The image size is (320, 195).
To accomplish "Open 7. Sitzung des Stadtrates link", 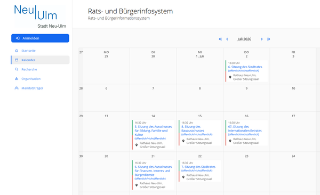I will click(x=198, y=167).
